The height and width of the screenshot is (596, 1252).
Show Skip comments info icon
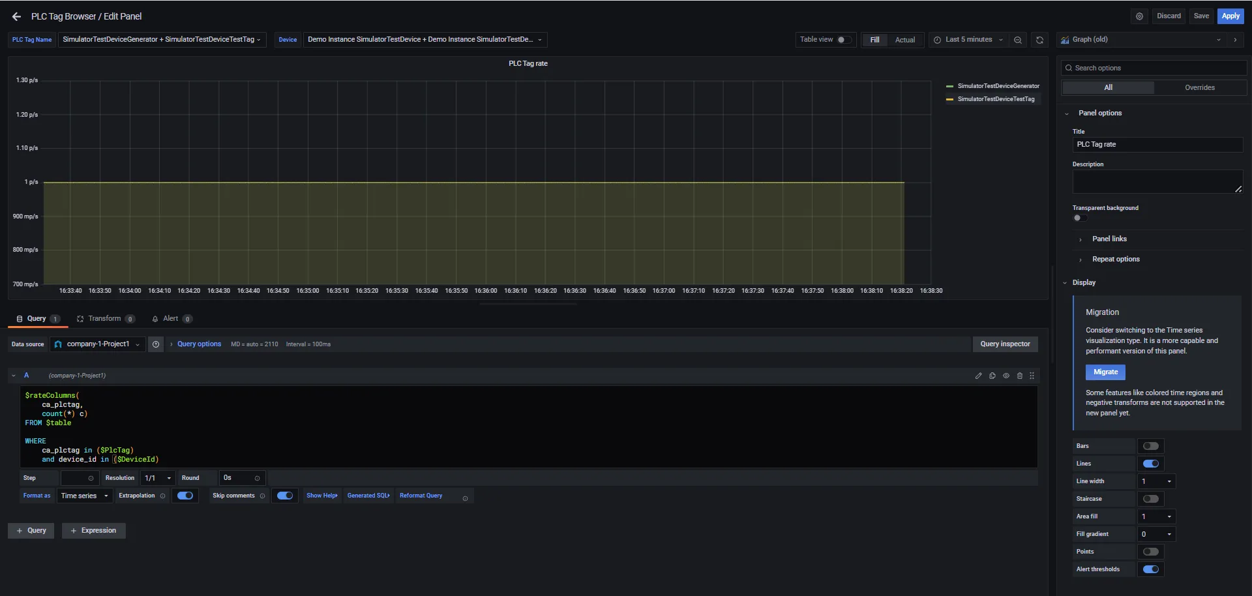pyautogui.click(x=262, y=496)
